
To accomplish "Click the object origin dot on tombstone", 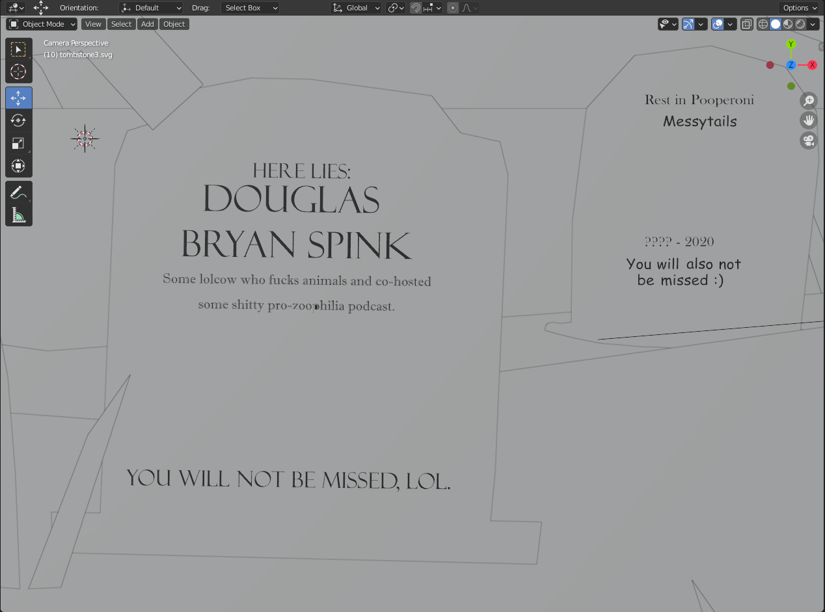I will pyautogui.click(x=316, y=307).
